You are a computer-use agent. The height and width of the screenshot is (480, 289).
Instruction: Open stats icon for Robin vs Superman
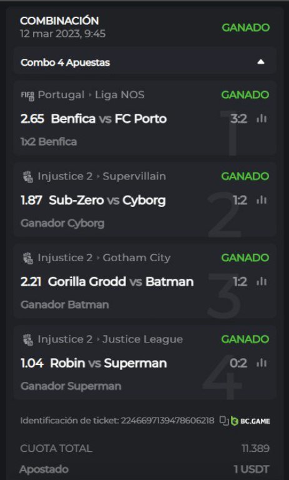click(262, 363)
